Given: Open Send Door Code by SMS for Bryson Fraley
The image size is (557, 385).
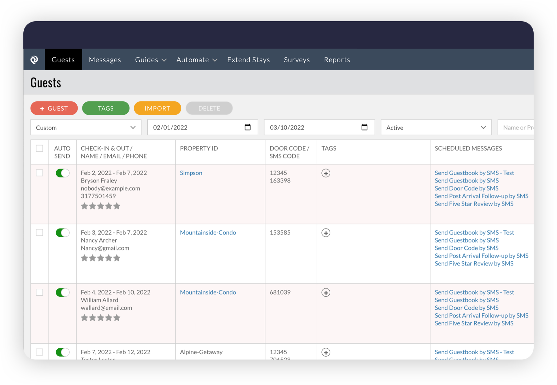Looking at the screenshot, I should 467,188.
